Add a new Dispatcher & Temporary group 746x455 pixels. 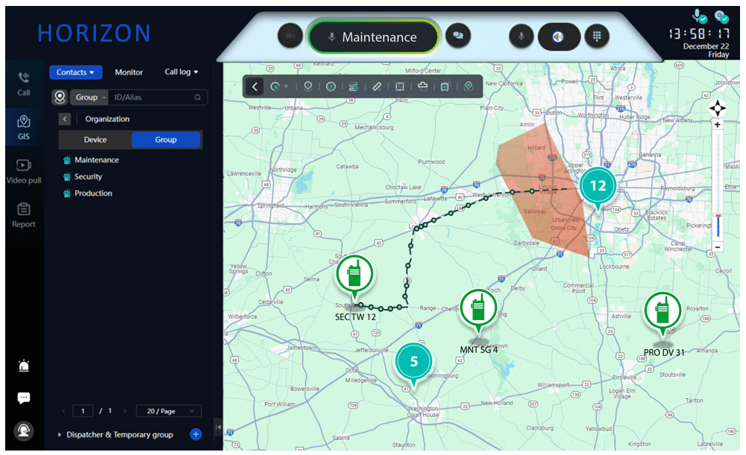pyautogui.click(x=195, y=434)
